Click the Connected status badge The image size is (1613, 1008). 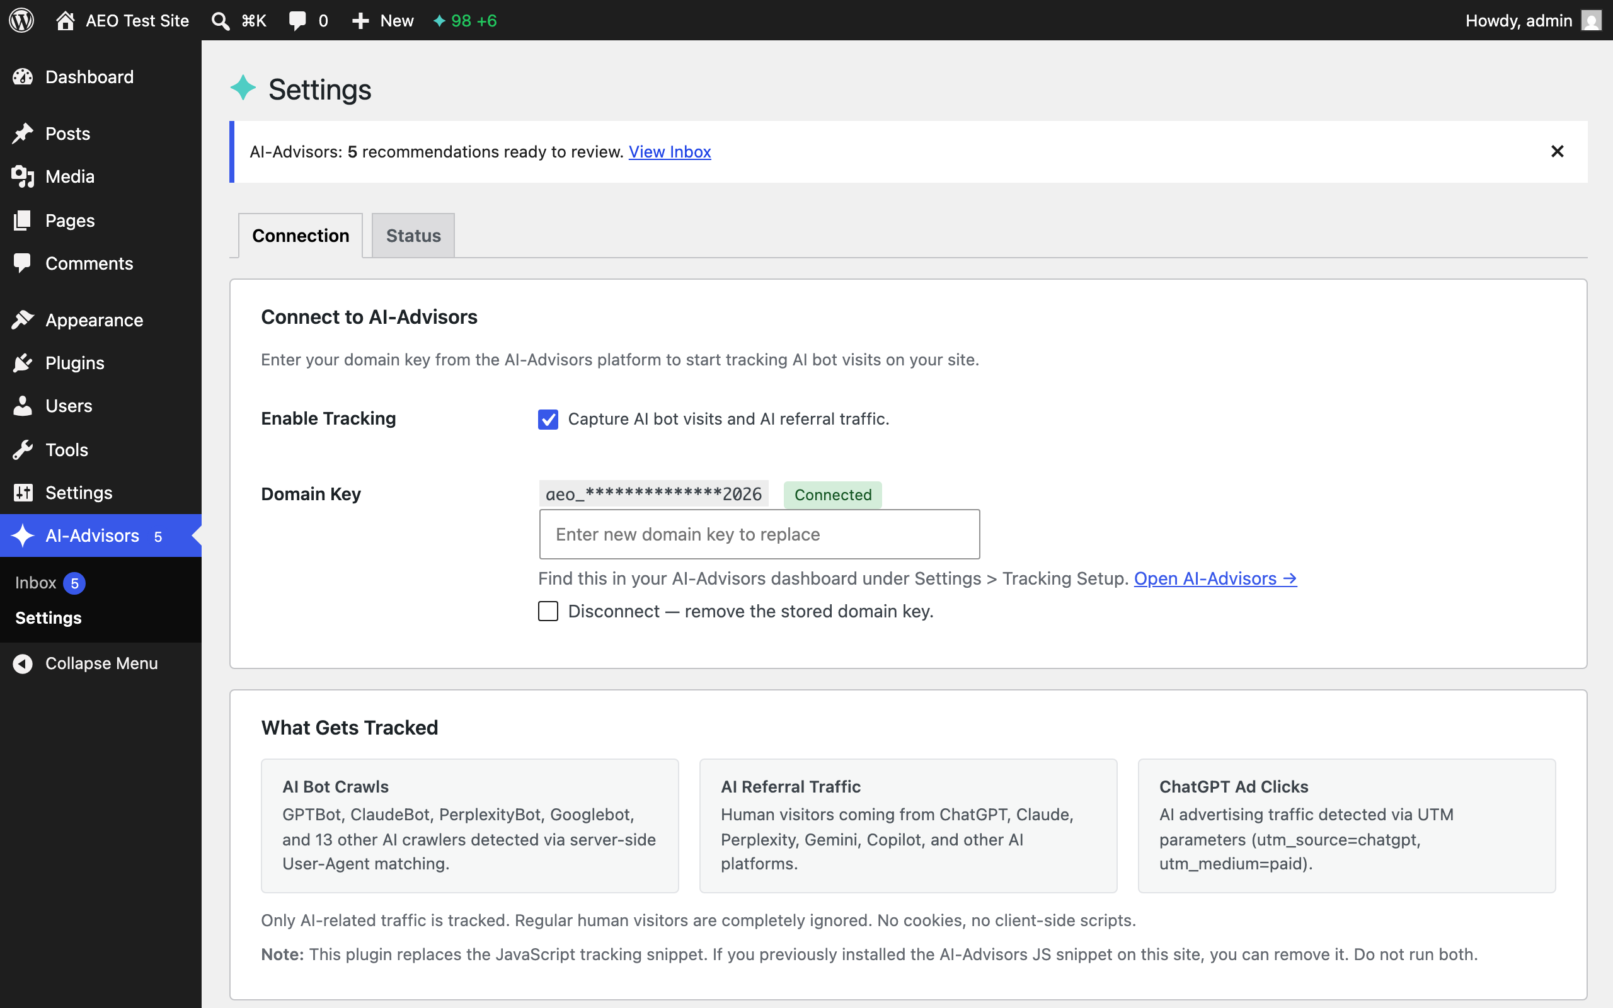[832, 495]
